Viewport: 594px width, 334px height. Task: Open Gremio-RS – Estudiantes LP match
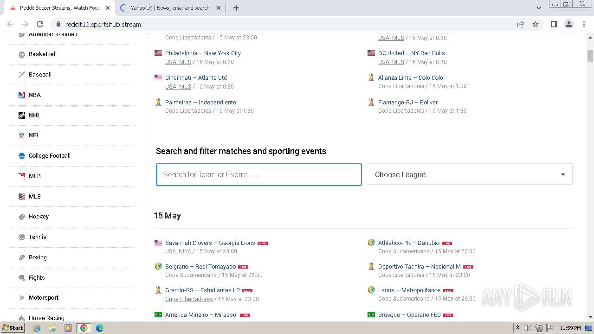click(202, 290)
